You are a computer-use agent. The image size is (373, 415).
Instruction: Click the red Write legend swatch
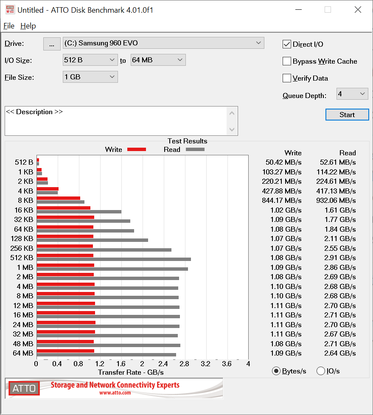pos(137,149)
